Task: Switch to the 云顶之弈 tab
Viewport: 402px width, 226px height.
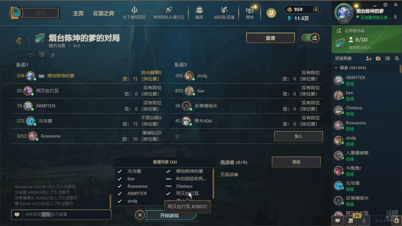Action: [x=104, y=14]
